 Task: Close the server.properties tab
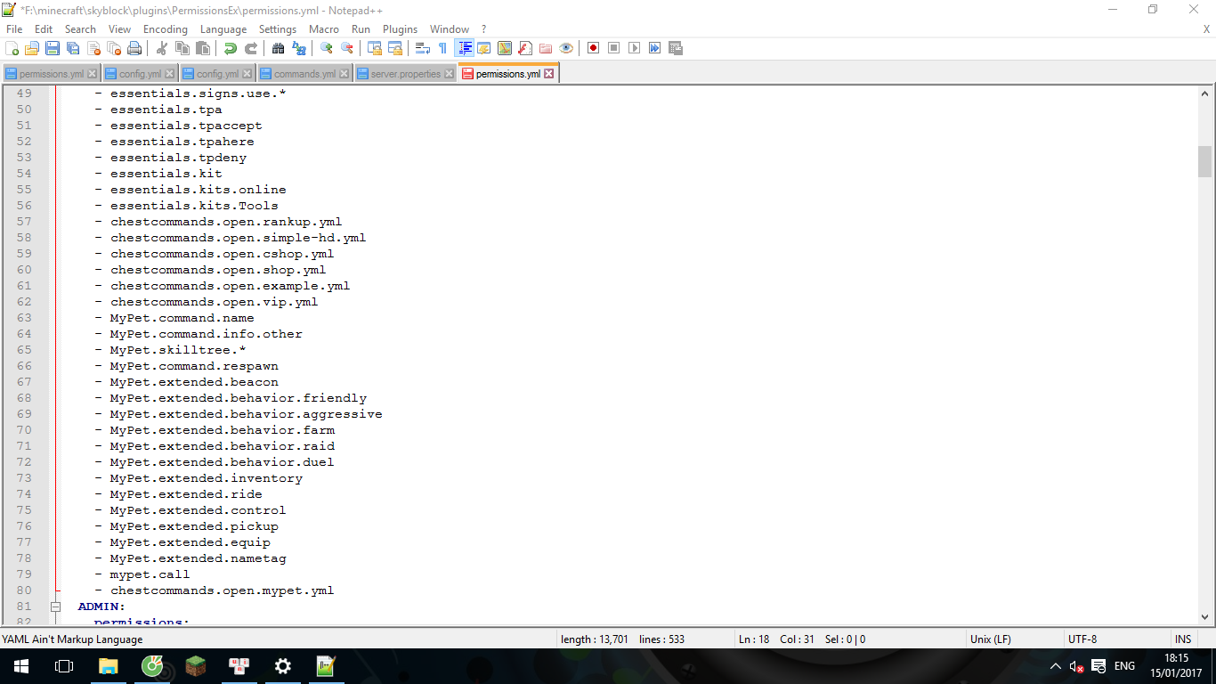point(450,74)
